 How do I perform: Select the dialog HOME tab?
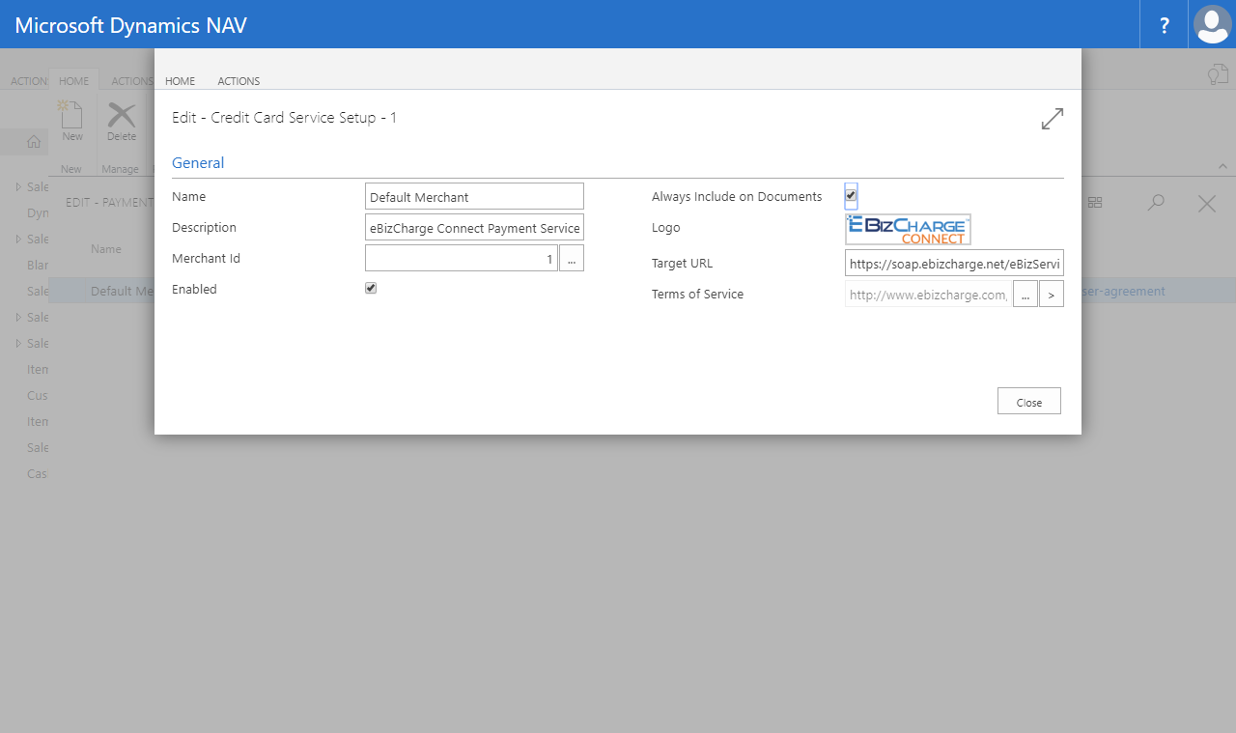point(181,81)
